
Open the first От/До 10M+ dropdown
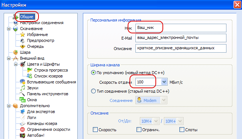[x=156, y=121]
